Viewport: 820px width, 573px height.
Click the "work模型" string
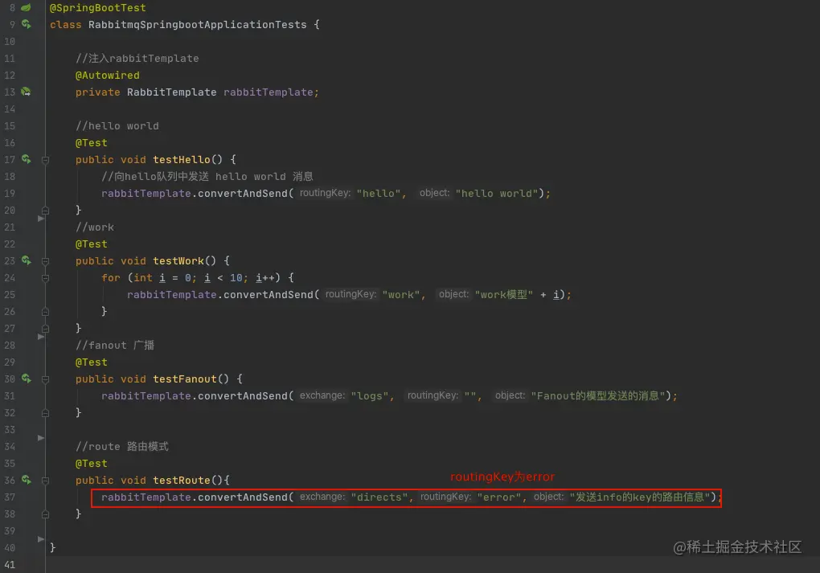point(503,294)
